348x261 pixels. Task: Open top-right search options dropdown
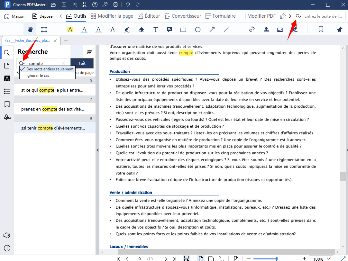(x=298, y=16)
